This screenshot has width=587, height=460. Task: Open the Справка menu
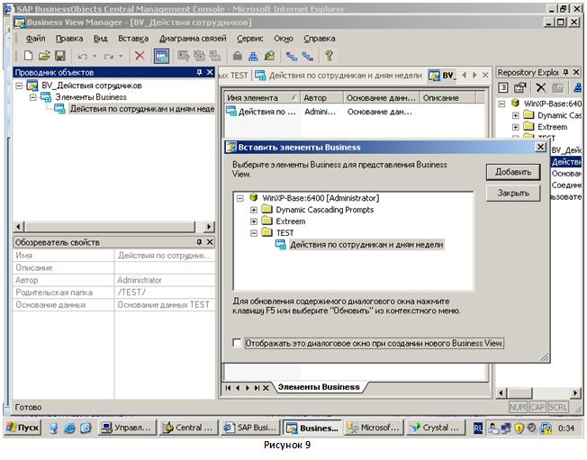coord(320,39)
